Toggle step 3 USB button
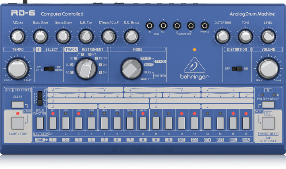This screenshot has width=286, height=169. [x=79, y=123]
